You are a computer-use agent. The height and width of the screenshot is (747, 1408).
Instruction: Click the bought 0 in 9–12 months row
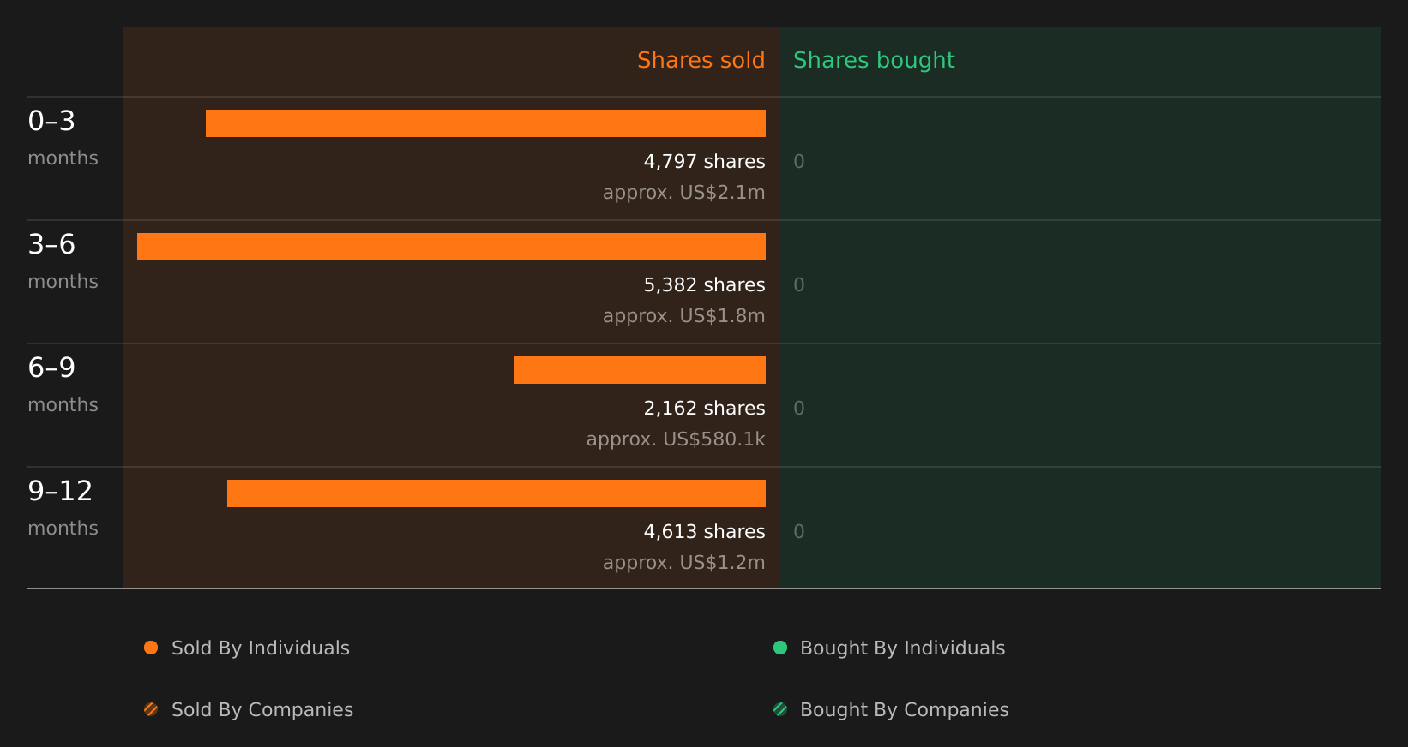click(x=799, y=532)
